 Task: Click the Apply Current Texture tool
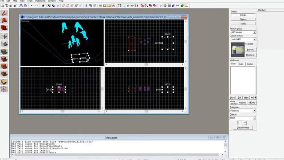4,59
